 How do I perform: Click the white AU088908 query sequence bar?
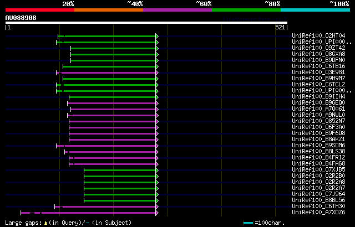pos(146,23)
